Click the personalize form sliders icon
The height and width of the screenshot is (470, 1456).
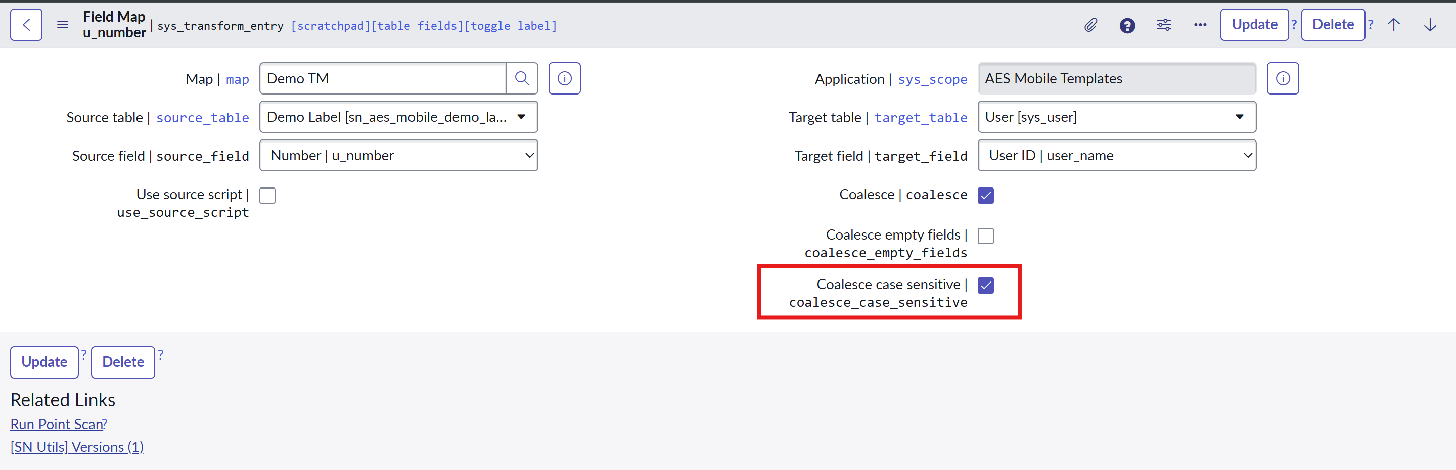1164,25
